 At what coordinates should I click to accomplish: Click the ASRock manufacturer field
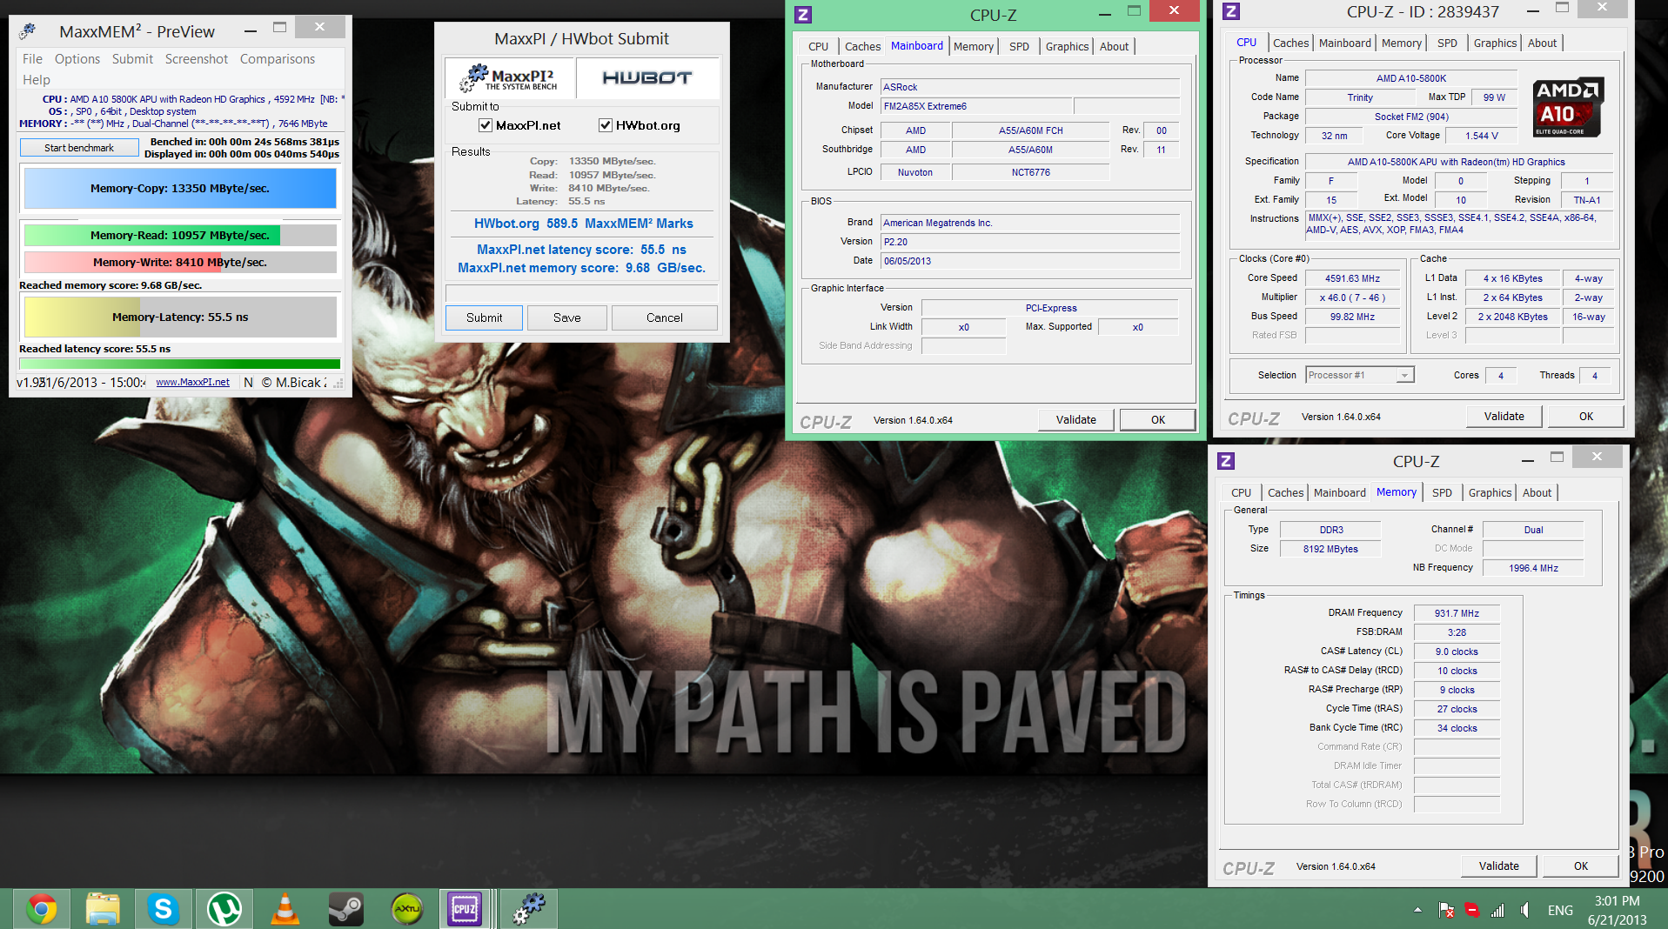pos(1031,87)
